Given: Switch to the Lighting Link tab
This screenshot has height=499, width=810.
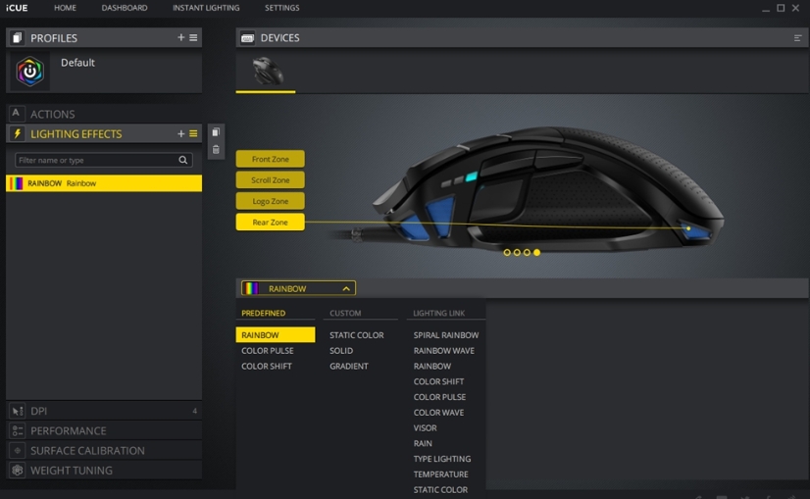Looking at the screenshot, I should click(x=439, y=313).
